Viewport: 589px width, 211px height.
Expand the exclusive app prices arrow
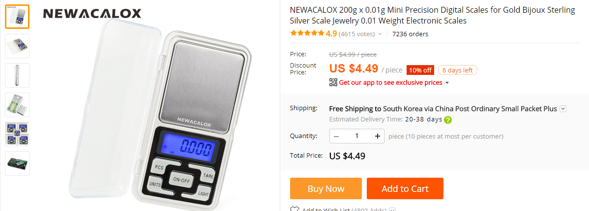click(x=447, y=83)
